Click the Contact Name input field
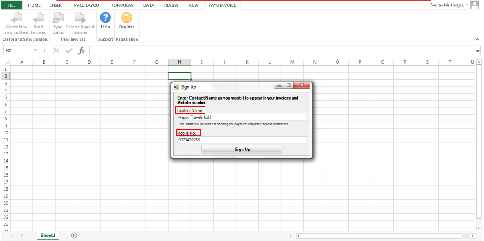This screenshot has width=484, height=241. [242, 117]
